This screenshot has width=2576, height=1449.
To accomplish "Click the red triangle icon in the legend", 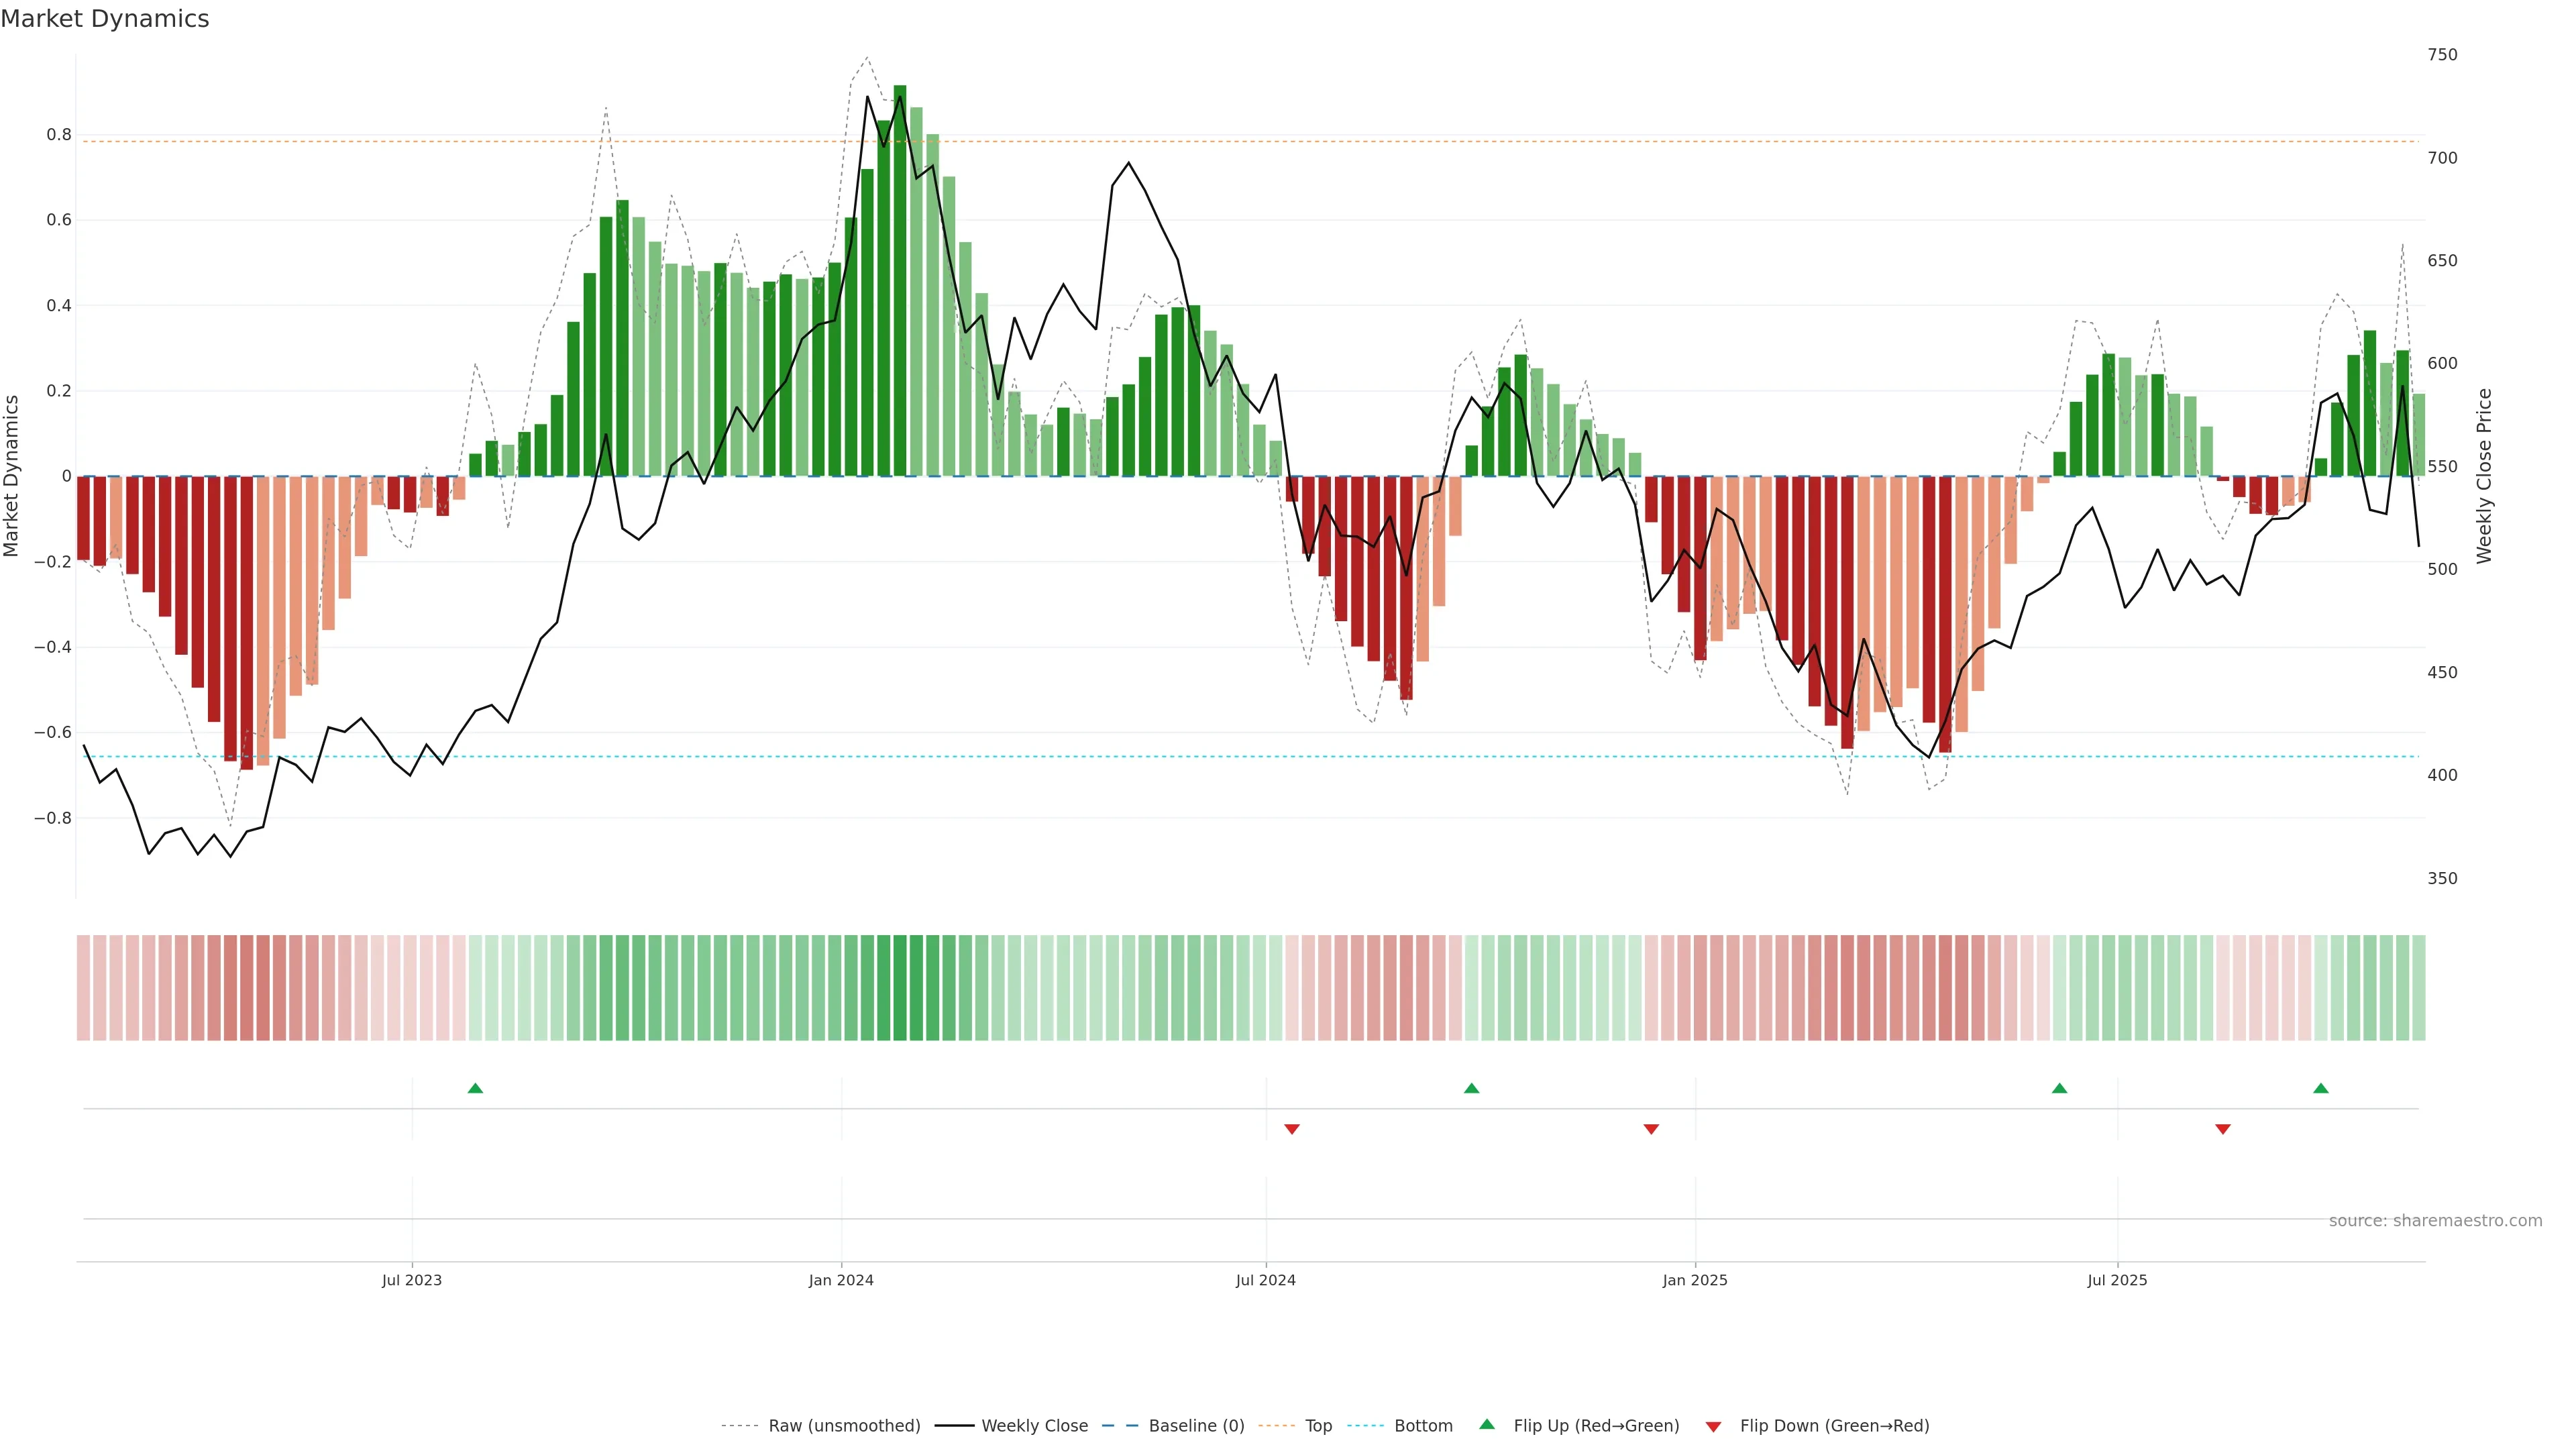I will pos(1713,1427).
